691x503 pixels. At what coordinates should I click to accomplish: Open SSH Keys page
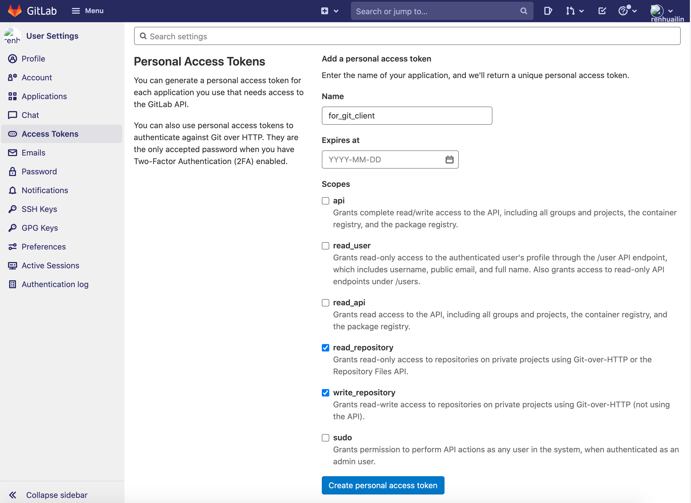(x=39, y=209)
